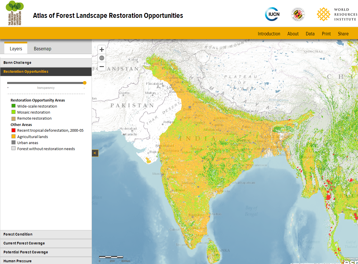Click the IUCN logo in the header
This screenshot has height=264, width=358.
point(272,14)
